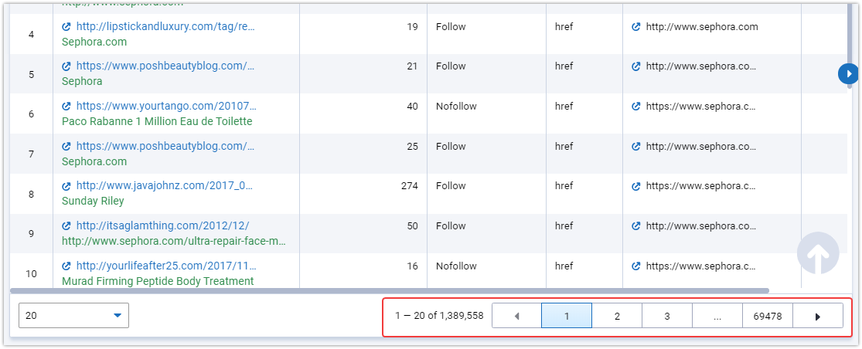862x349 pixels.
Task: Open yourtango.com/20107 link
Action: point(166,107)
